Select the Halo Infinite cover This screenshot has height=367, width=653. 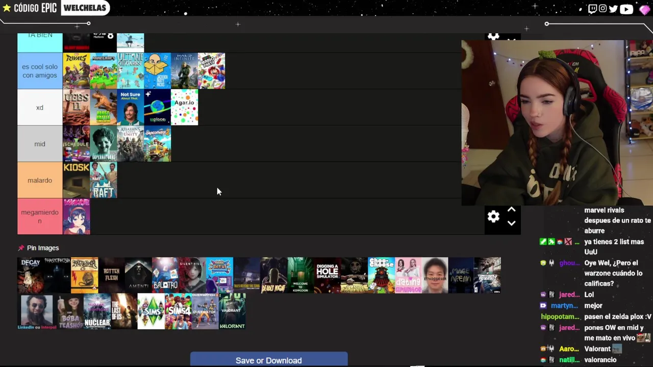(184, 71)
